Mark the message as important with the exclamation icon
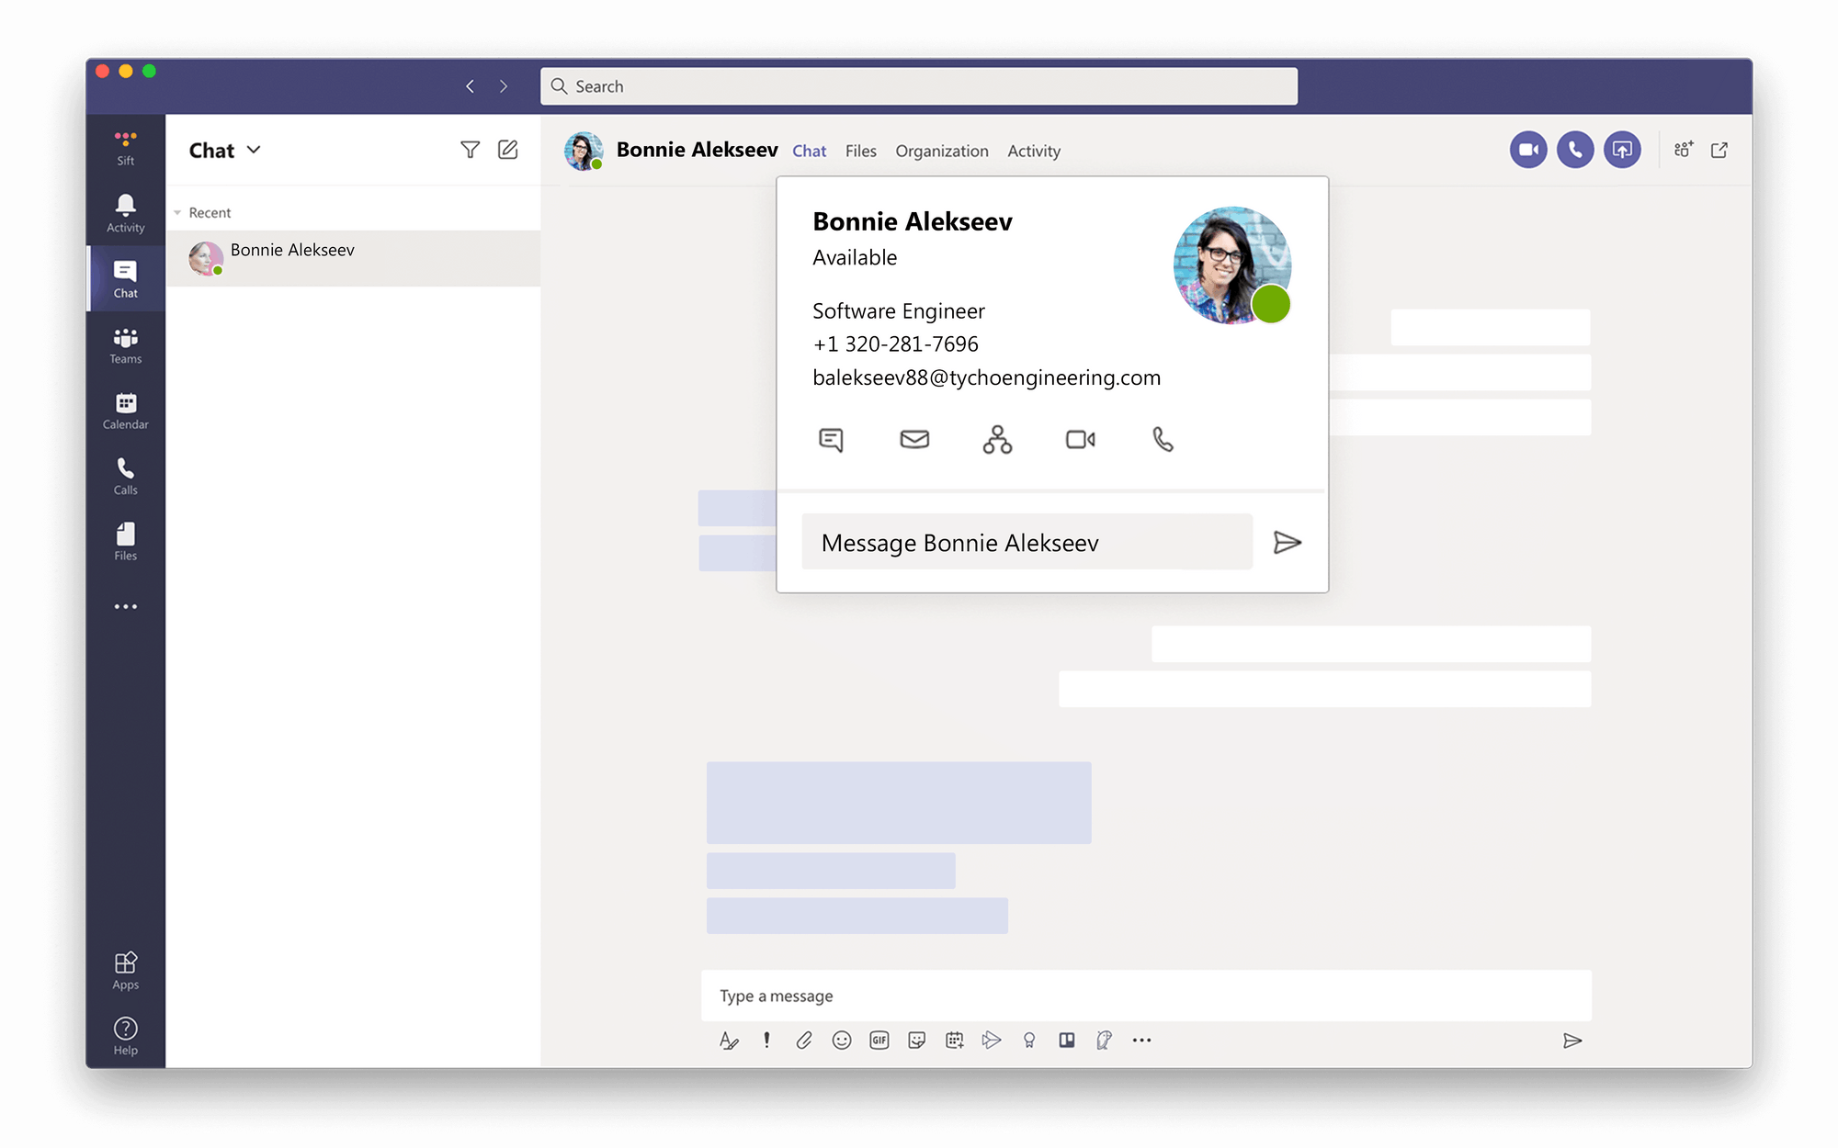 click(767, 1040)
